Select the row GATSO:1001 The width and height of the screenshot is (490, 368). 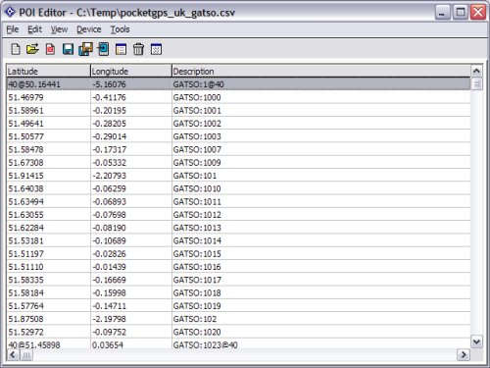[x=238, y=110]
